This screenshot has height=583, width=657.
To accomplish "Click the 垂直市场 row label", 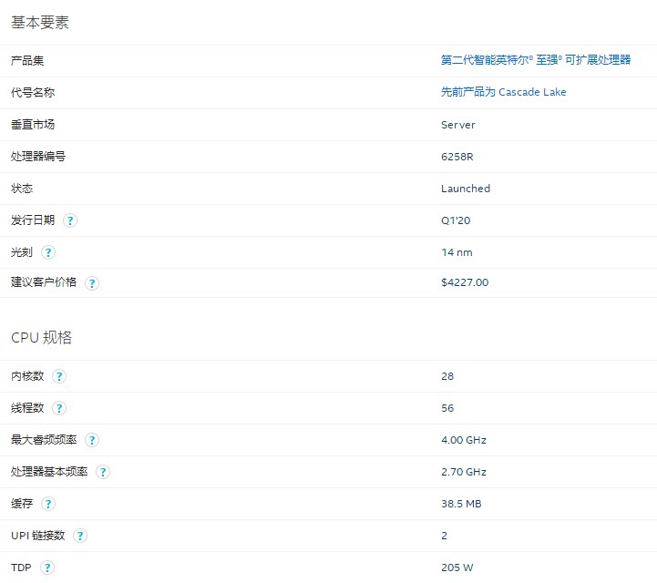I will [33, 125].
